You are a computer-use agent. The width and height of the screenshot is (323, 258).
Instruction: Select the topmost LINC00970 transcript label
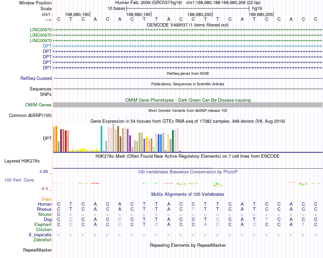click(41, 30)
